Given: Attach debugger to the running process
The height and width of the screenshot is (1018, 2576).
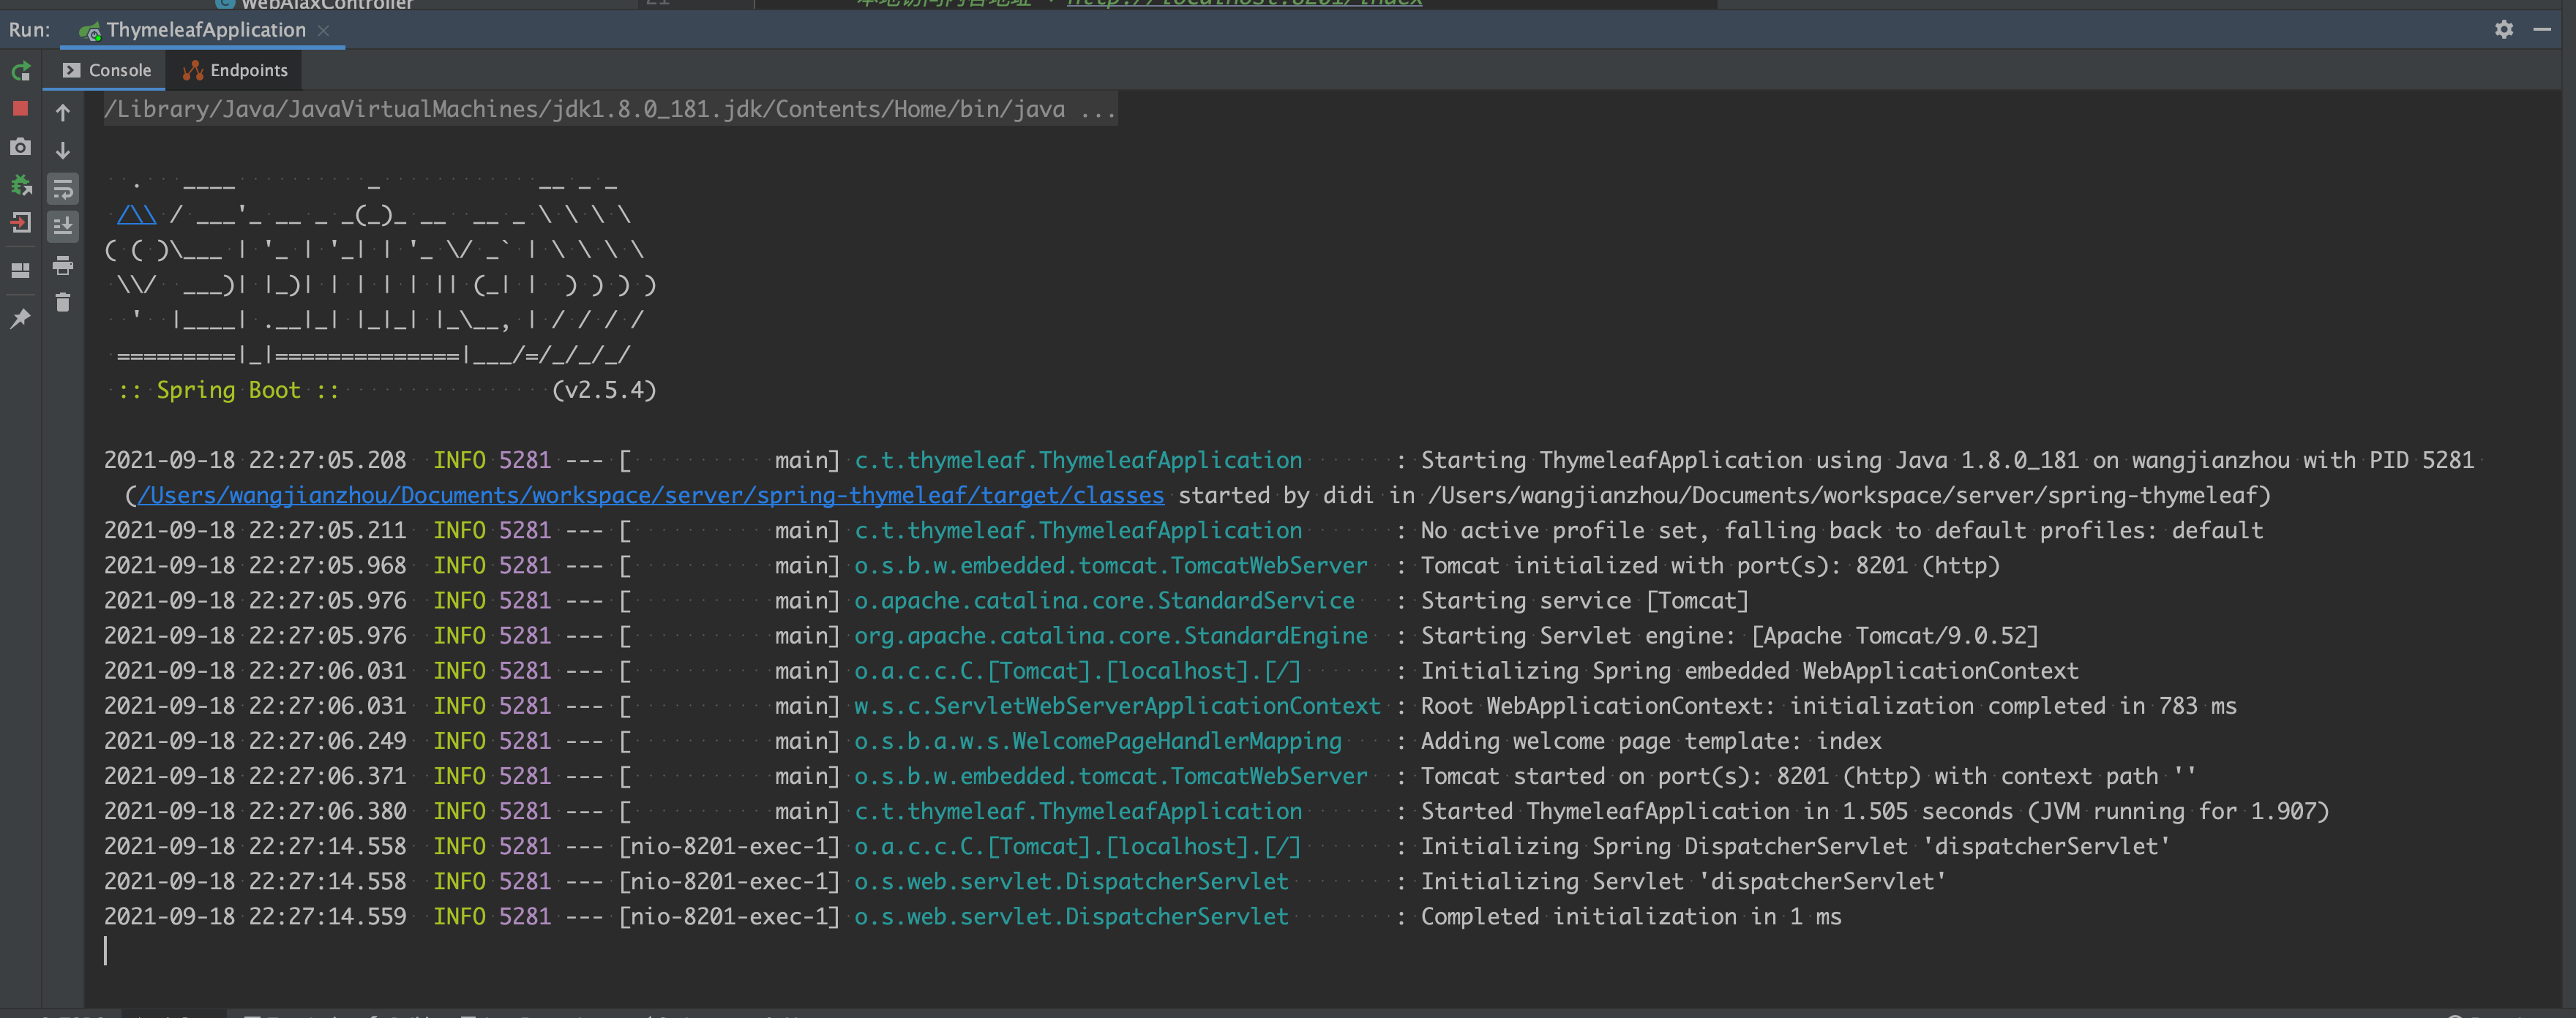Looking at the screenshot, I should click(20, 186).
